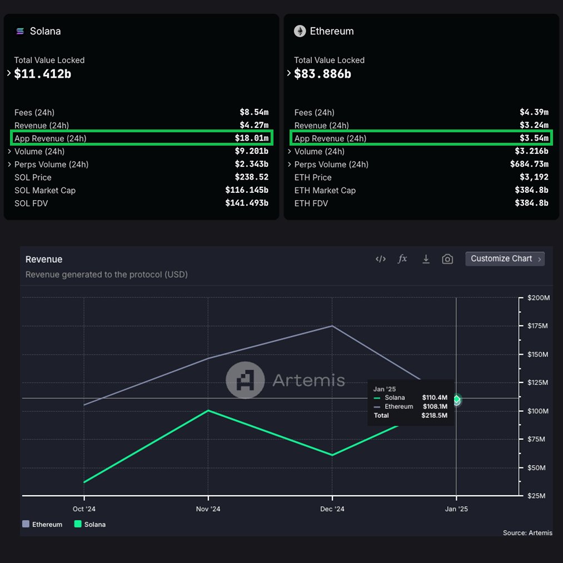
Task: Open the Source: Artemis link
Action: tap(527, 532)
